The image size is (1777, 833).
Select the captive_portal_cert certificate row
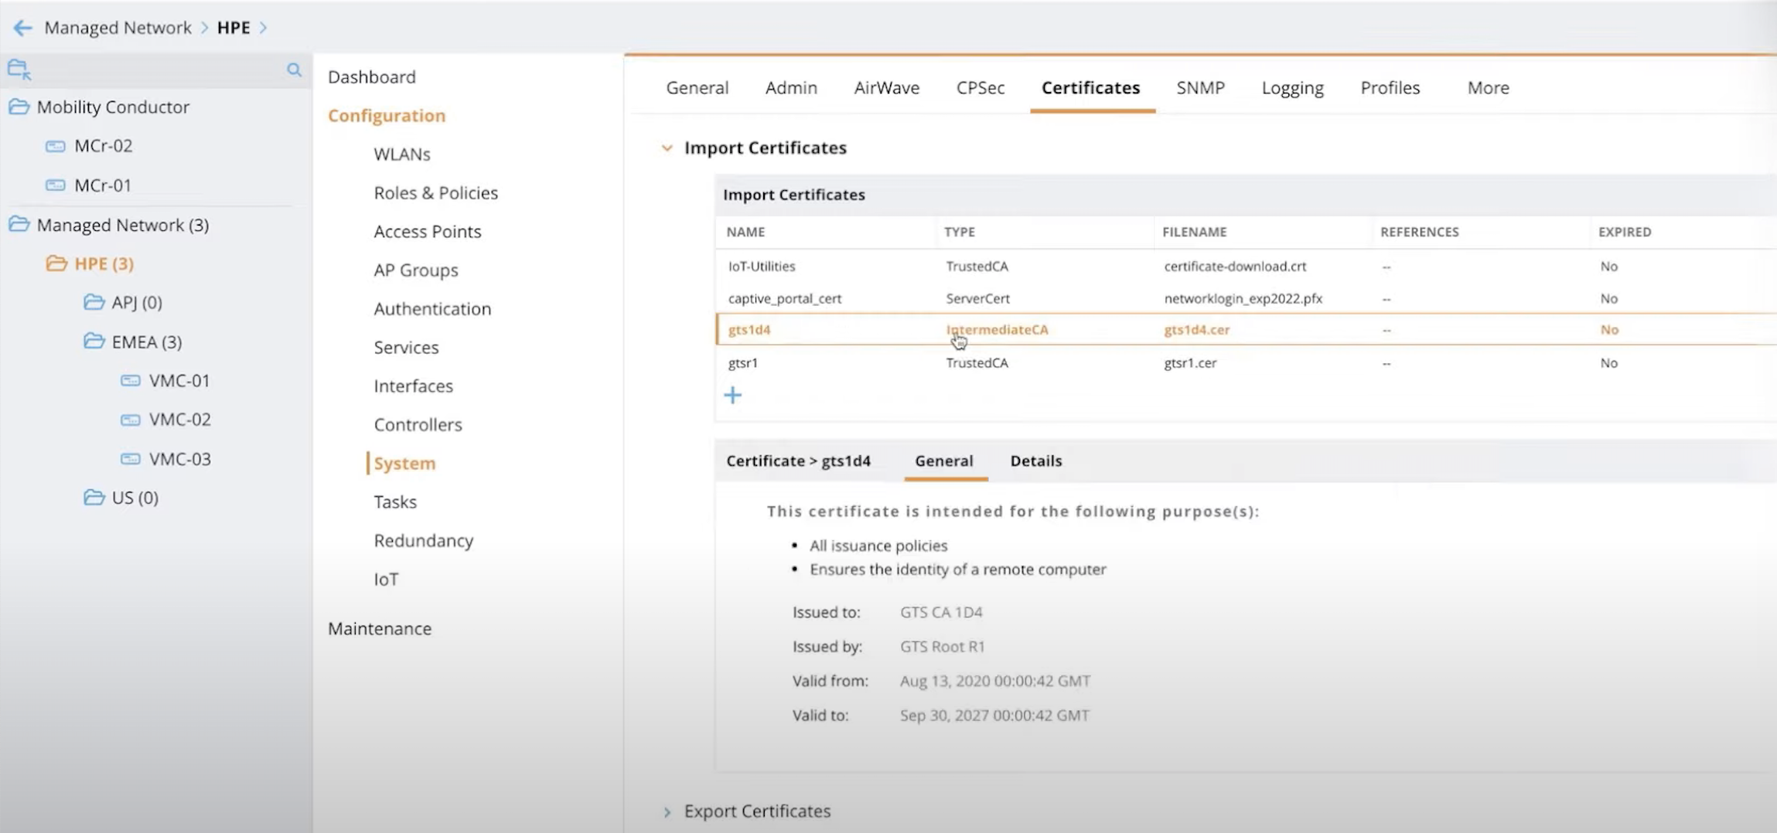[1245, 298]
